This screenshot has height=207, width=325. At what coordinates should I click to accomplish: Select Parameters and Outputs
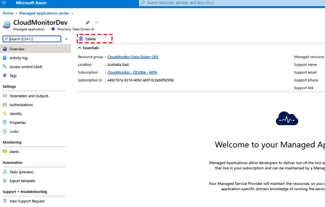coord(29,96)
